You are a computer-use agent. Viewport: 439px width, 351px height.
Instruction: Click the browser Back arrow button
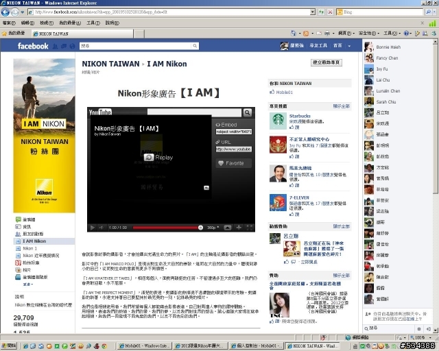[5, 12]
